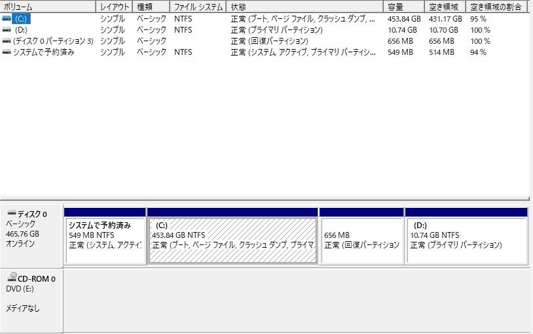Click the 431.17 GB free space cell

click(x=445, y=19)
